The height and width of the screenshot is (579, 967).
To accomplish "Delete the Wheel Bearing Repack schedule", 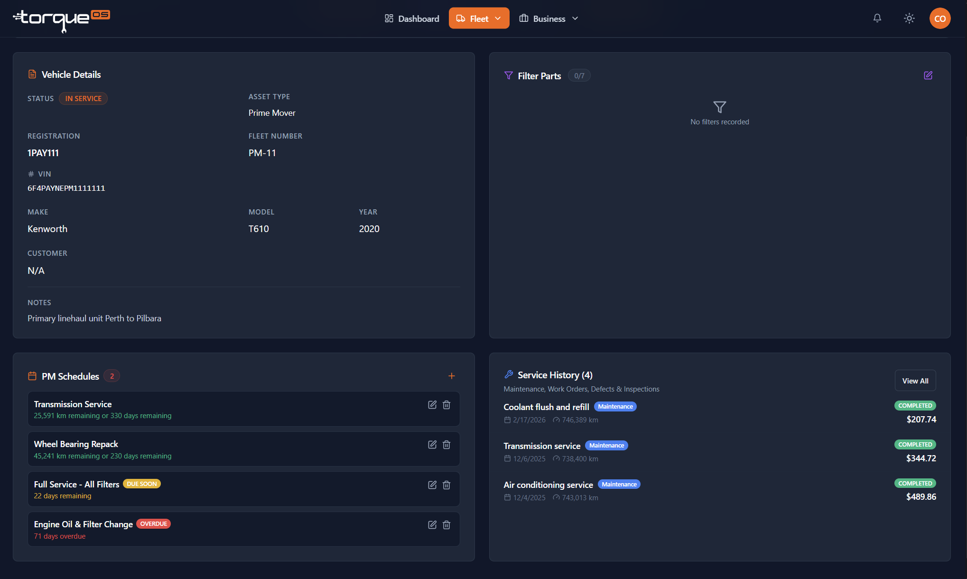I will click(446, 445).
